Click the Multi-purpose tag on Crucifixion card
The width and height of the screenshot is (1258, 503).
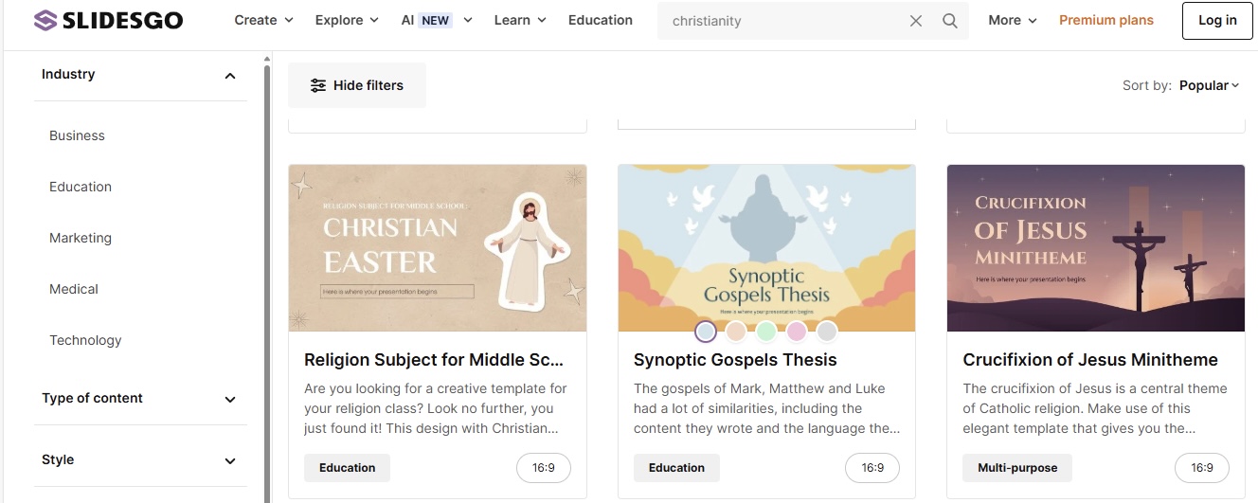pyautogui.click(x=1017, y=468)
